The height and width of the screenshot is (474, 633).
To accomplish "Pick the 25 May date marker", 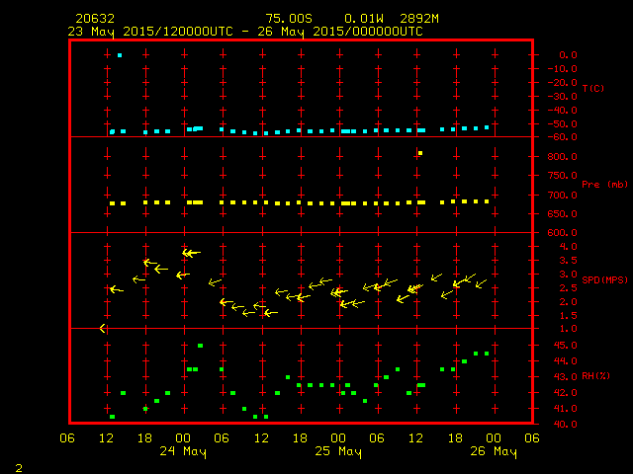I will [x=338, y=452].
